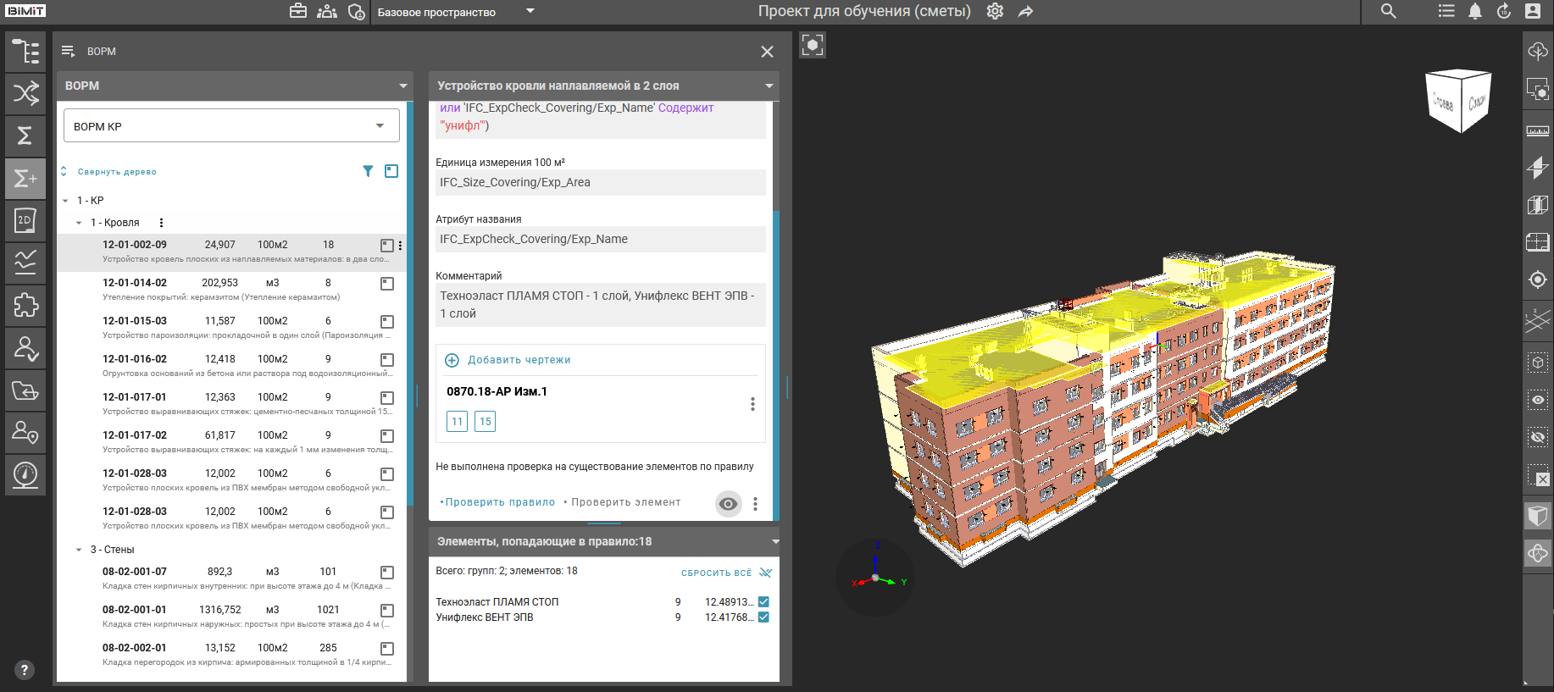Open options menu for 1 - Кровля node
This screenshot has width=1554, height=692.
click(161, 223)
